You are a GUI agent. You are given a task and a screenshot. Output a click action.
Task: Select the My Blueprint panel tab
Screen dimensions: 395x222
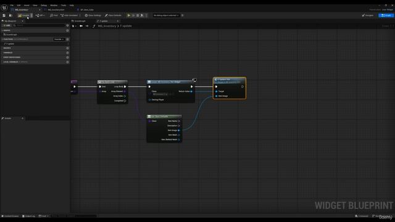[10, 21]
